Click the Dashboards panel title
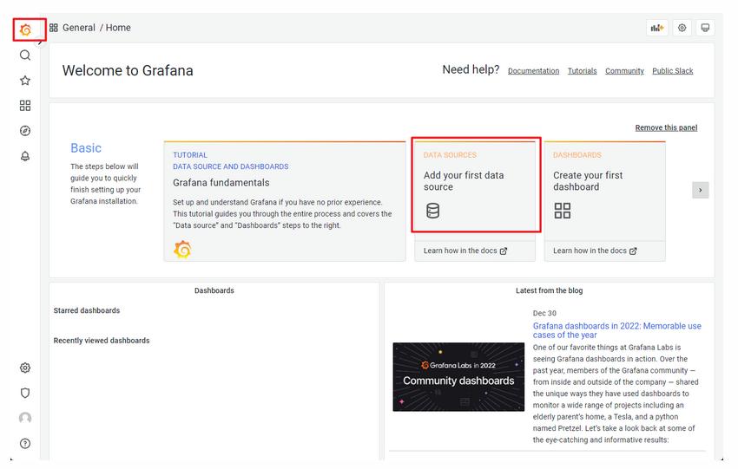Image resolution: width=738 pixels, height=469 pixels. point(214,291)
